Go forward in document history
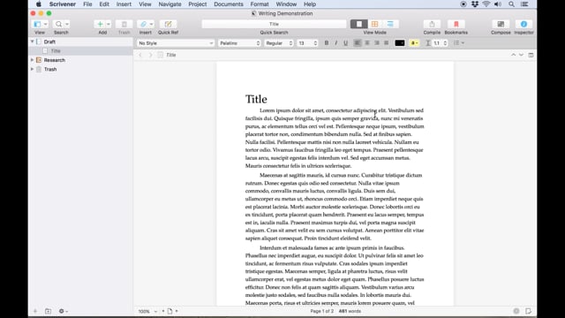This screenshot has width=565, height=318. coord(151,55)
